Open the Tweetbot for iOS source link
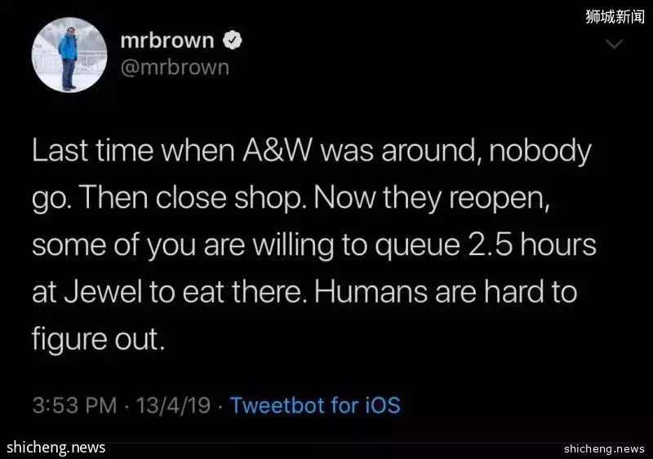Viewport: 653px width, 459px height. (315, 405)
